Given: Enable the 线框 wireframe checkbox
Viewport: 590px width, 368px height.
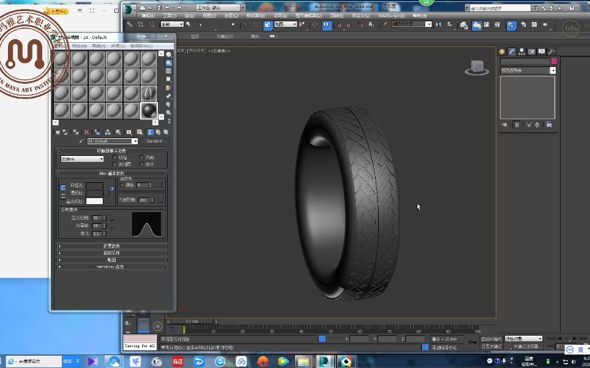Looking at the screenshot, I should [115, 158].
